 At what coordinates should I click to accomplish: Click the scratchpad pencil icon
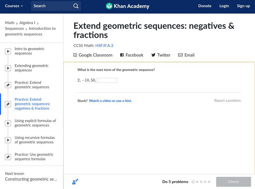(75, 182)
